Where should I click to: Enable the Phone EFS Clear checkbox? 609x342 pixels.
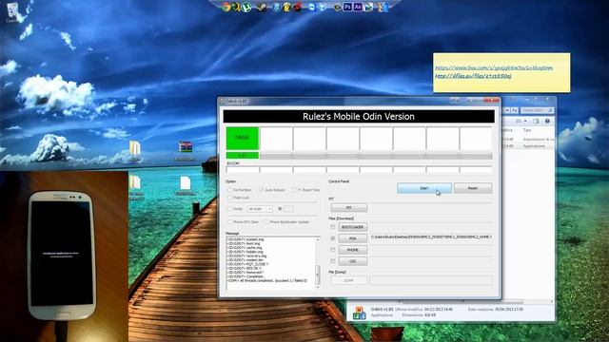(229, 221)
